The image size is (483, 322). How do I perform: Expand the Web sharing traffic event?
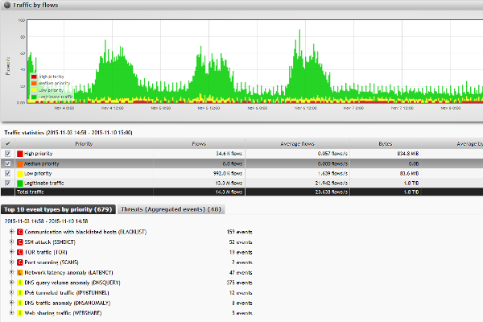tap(12, 313)
